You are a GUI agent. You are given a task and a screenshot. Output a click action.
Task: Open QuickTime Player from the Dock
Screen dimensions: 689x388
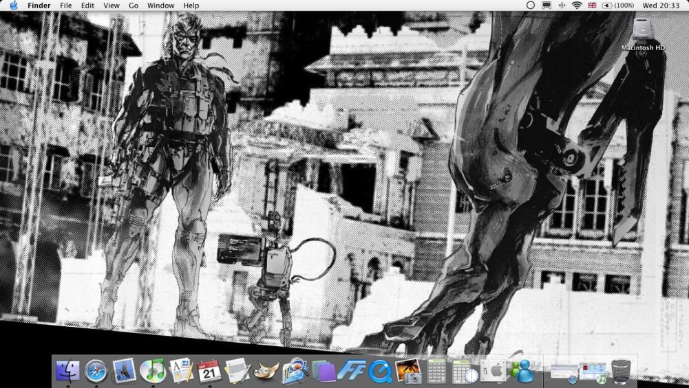380,371
